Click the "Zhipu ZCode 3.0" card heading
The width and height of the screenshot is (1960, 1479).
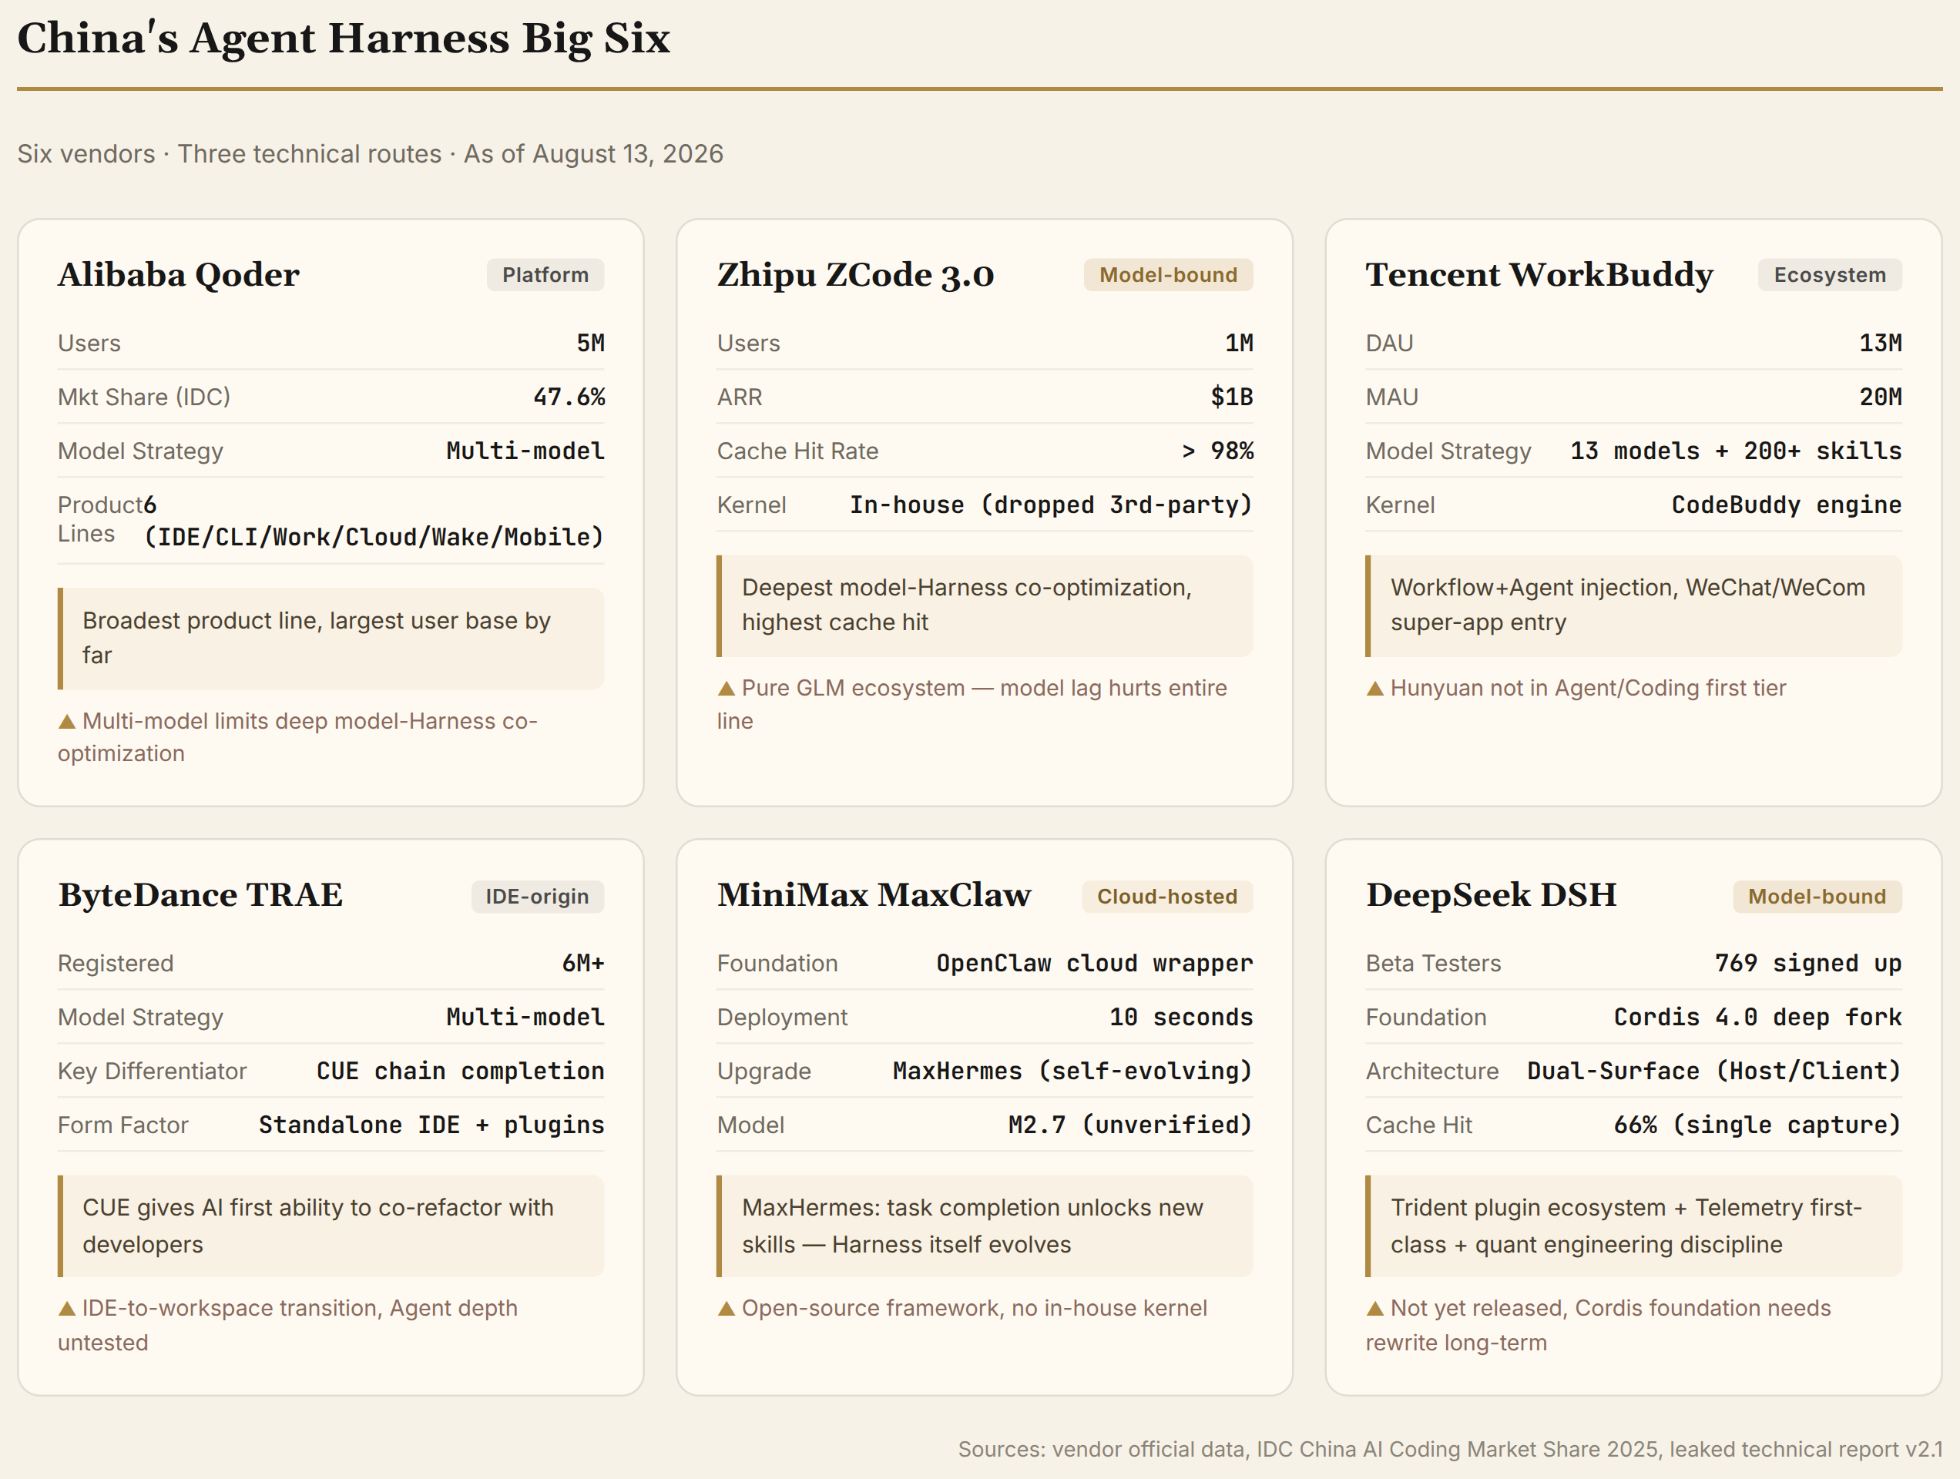click(855, 275)
